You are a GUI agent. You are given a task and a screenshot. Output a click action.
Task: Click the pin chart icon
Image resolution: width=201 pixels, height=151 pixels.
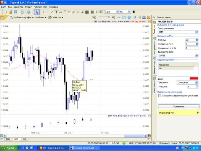[135, 17]
